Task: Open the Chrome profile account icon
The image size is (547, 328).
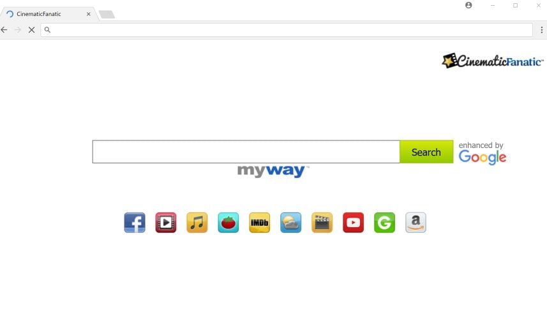Action: pyautogui.click(x=468, y=5)
